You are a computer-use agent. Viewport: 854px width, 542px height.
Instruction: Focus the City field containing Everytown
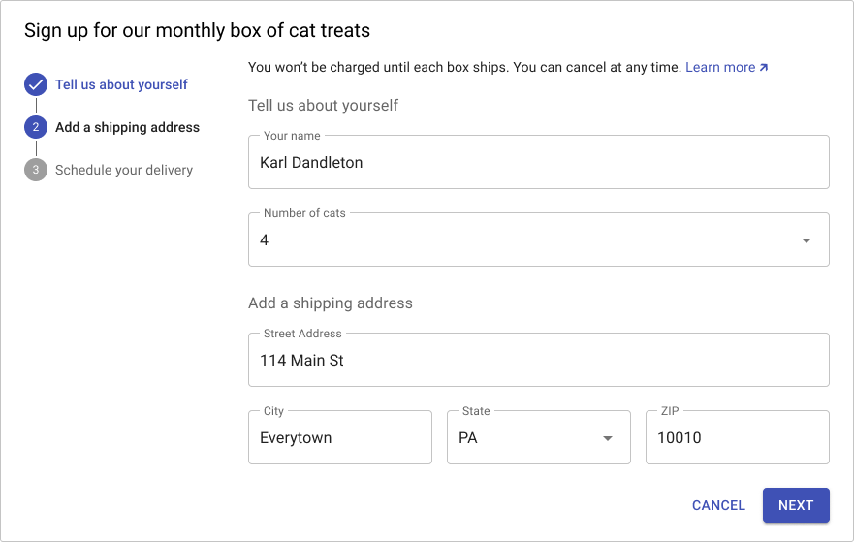(340, 437)
